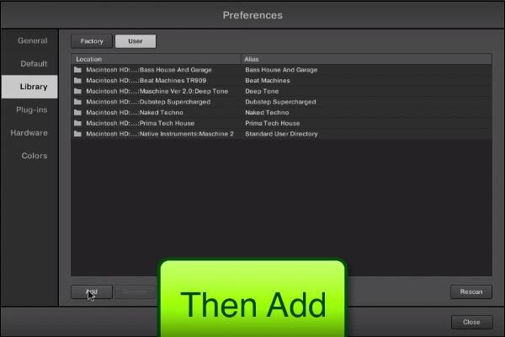
Task: Click alias 'Standard User Directory'
Action: pos(281,133)
